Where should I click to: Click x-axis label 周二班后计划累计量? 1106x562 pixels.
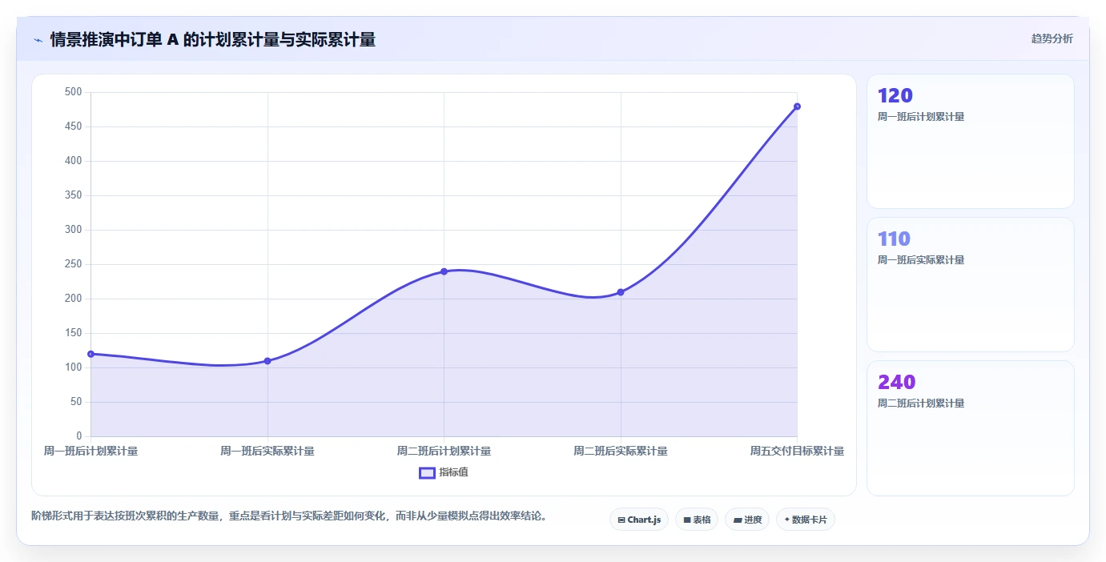point(444,452)
